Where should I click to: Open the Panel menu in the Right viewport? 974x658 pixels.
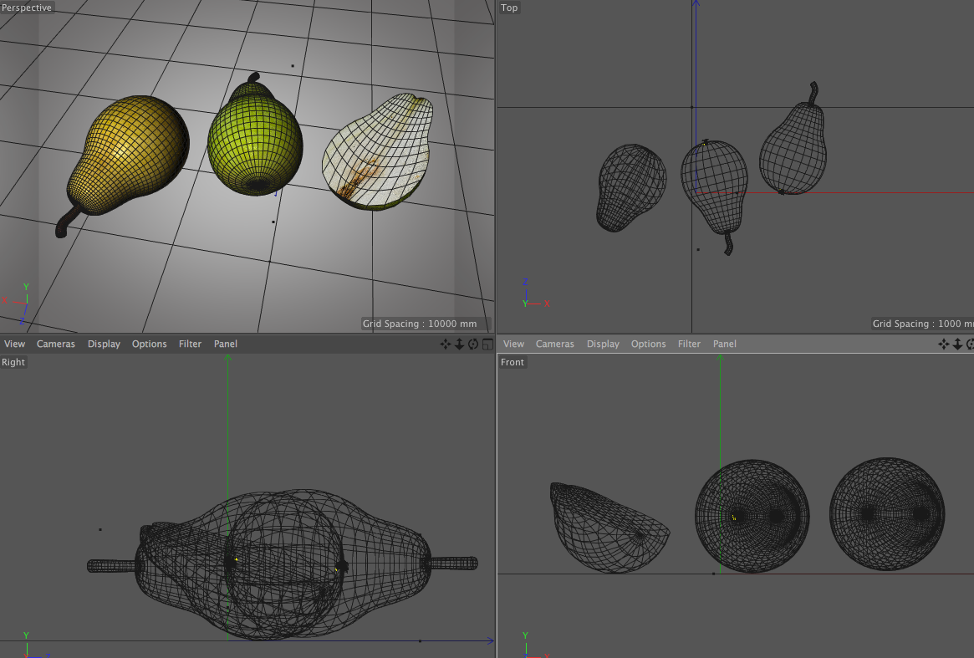[x=226, y=344]
